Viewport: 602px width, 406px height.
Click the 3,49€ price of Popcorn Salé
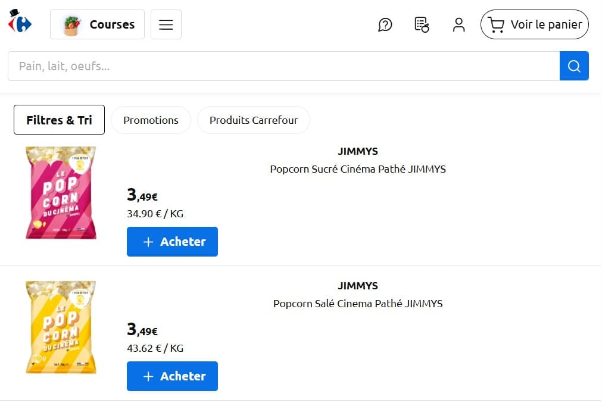[142, 329]
